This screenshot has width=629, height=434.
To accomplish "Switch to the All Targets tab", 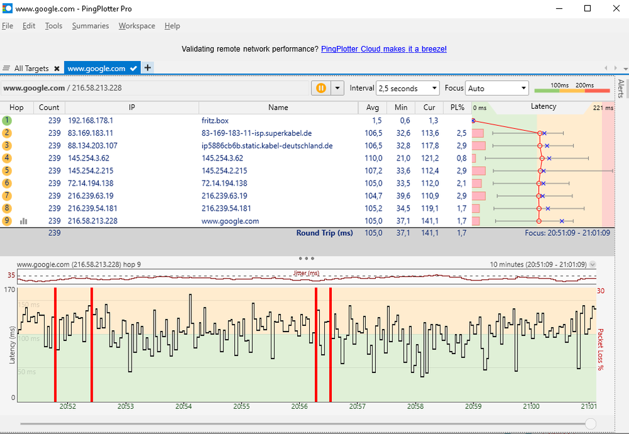I will point(31,69).
